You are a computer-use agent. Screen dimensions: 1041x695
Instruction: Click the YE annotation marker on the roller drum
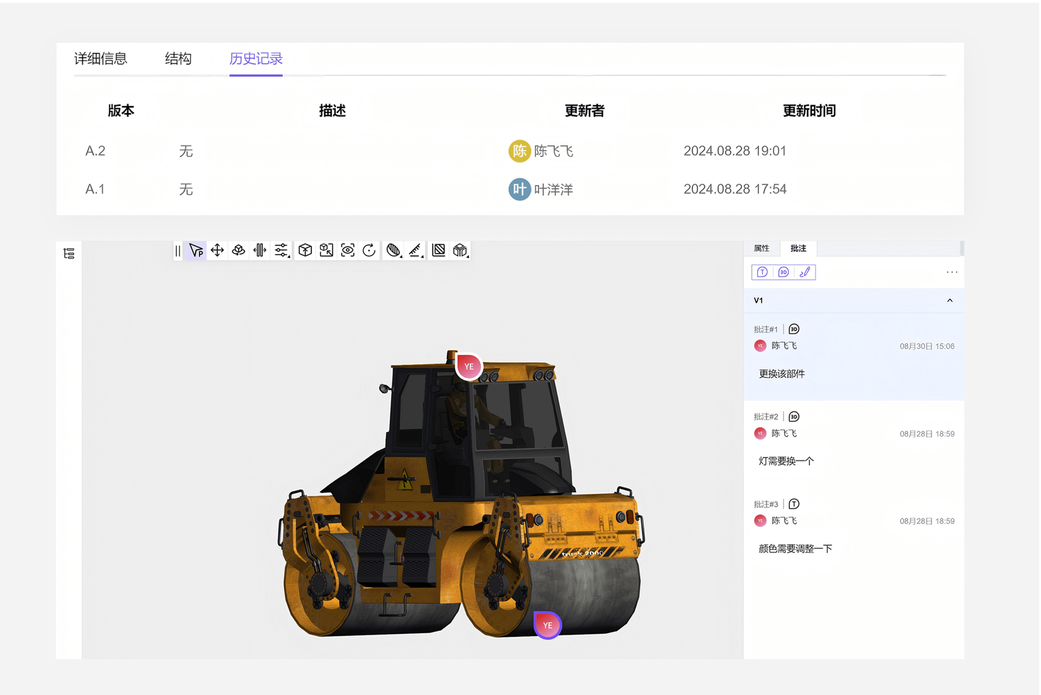[x=548, y=625]
